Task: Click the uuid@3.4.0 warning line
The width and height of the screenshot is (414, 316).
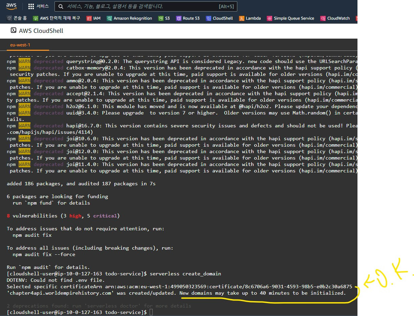Action: point(182,113)
